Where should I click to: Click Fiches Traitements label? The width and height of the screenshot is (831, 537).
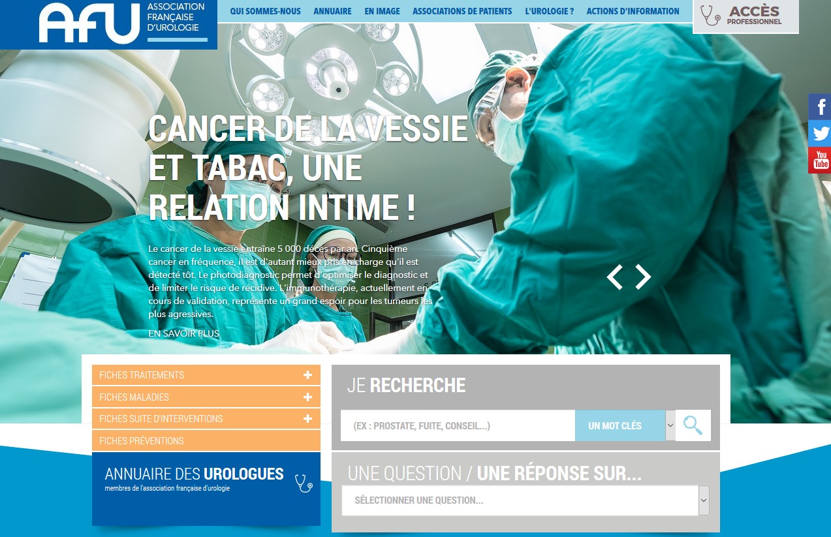pyautogui.click(x=142, y=375)
